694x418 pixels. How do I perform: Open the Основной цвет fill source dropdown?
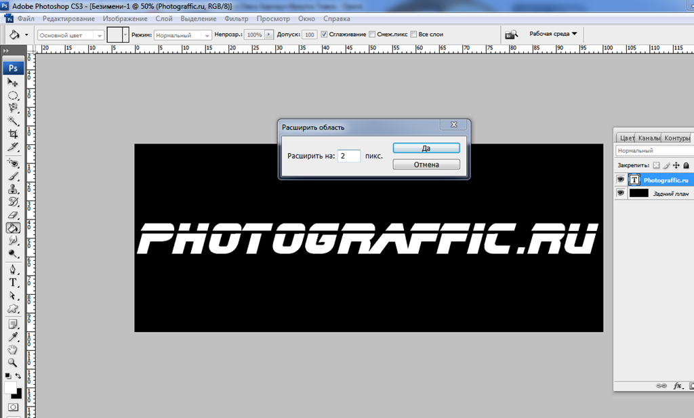click(x=70, y=35)
